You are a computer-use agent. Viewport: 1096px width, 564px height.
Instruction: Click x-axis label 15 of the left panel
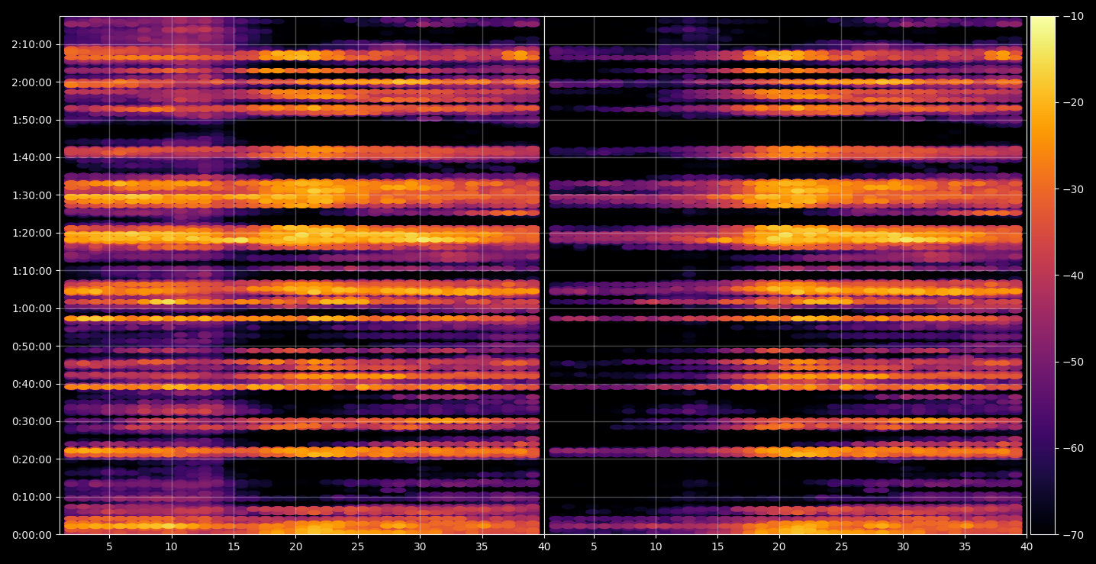coord(234,546)
